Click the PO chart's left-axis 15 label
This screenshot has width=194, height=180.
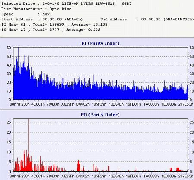[x=9, y=142]
